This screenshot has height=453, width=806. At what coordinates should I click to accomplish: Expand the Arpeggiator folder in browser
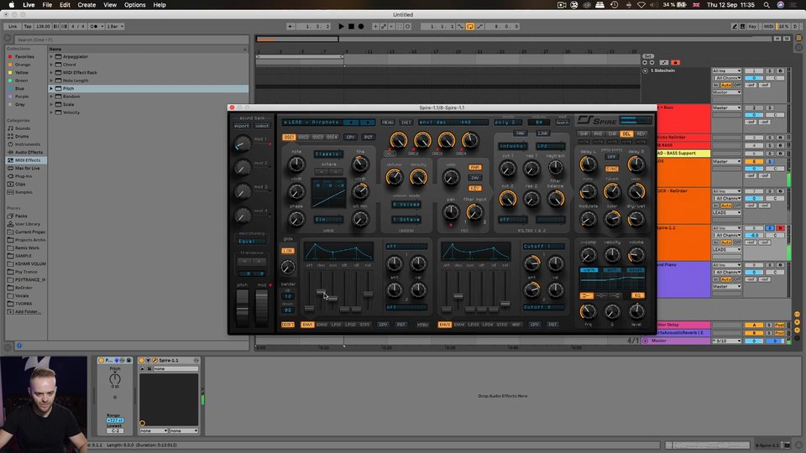tap(51, 56)
